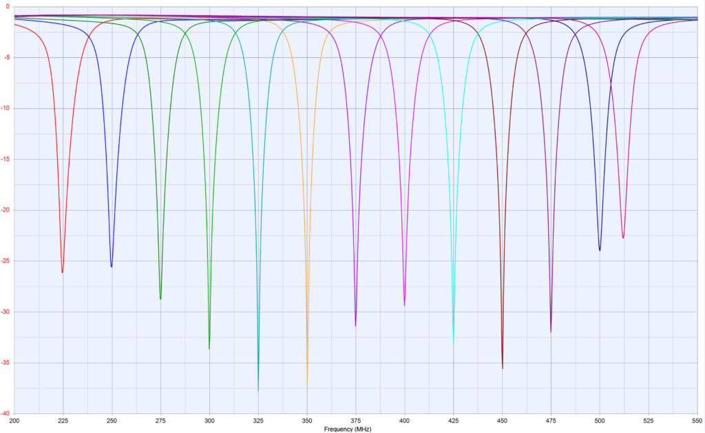Select the 250 frequency axis label
Viewport: 705px width, 433px height.
click(x=112, y=421)
